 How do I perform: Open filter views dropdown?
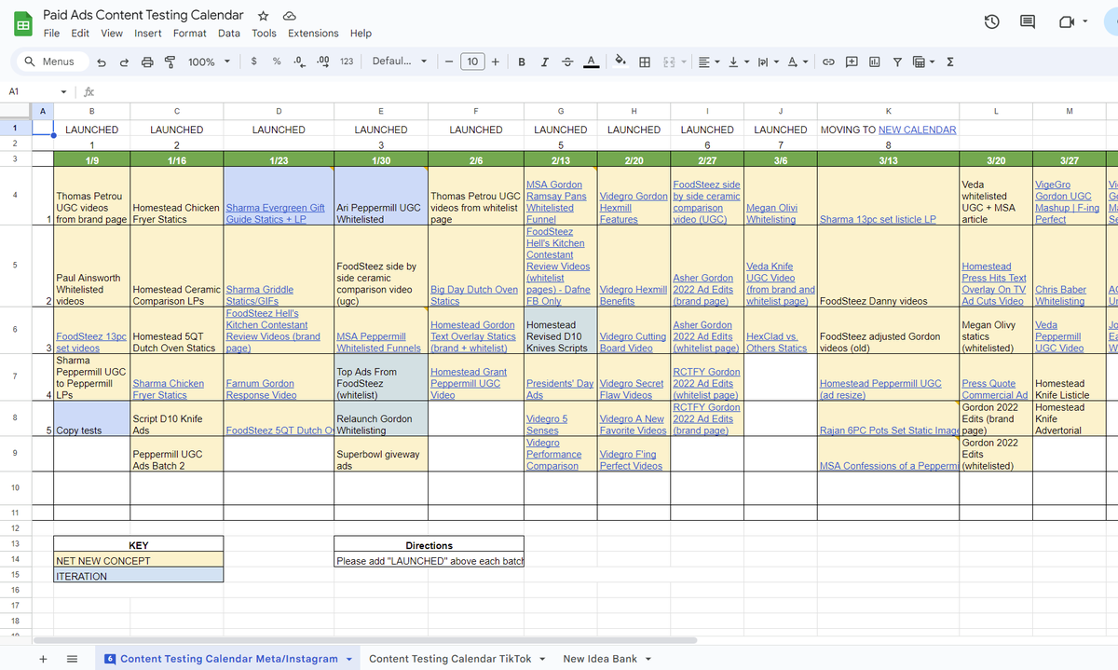pyautogui.click(x=924, y=62)
